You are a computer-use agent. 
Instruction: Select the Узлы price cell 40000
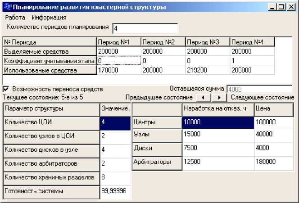(x=274, y=136)
